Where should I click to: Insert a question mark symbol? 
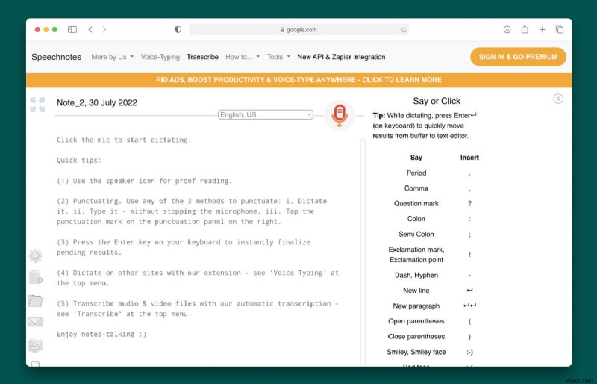(469, 204)
